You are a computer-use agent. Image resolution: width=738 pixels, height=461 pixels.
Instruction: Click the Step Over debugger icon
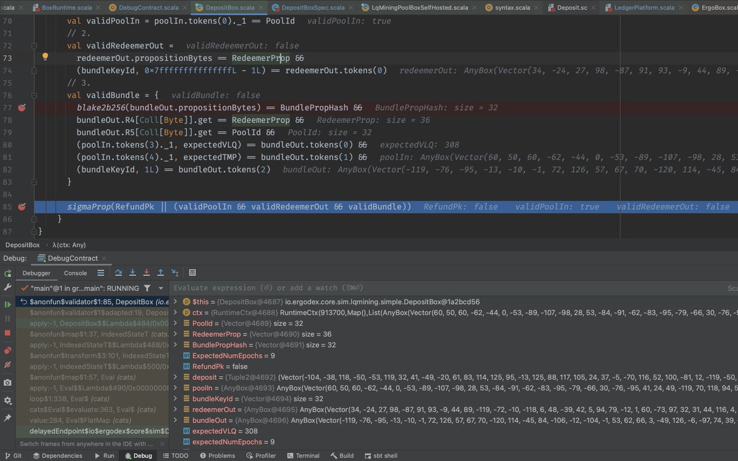pos(118,272)
